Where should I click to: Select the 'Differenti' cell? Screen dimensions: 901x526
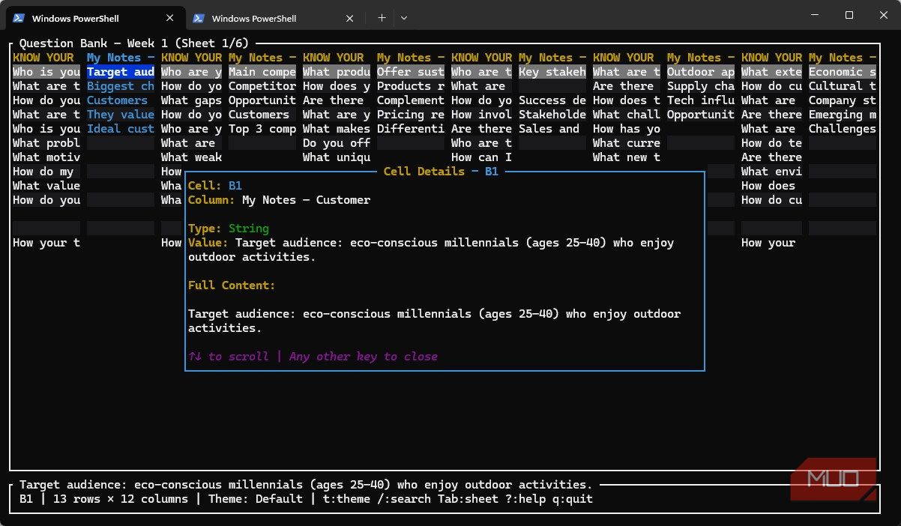coord(411,129)
